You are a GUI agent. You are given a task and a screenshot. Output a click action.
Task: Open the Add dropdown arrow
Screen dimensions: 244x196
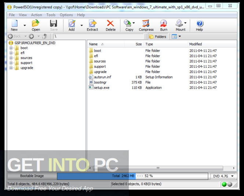81,25
